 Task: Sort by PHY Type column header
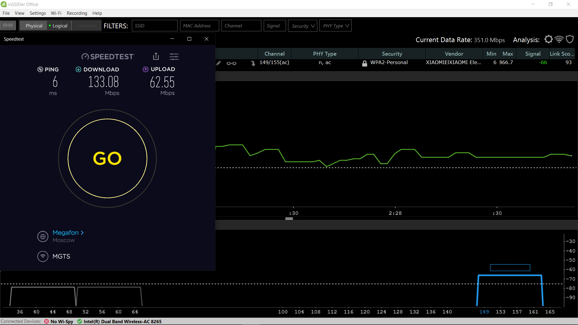325,54
